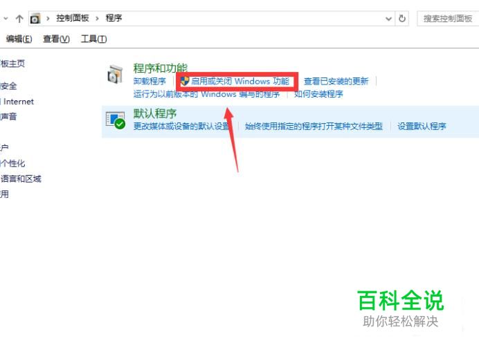Click the 程序和功能 icon

point(115,73)
